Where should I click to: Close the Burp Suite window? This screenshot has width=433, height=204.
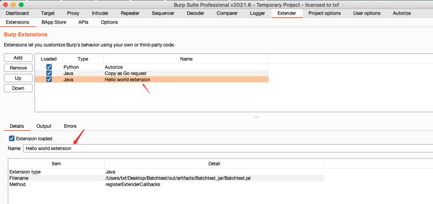point(6,5)
